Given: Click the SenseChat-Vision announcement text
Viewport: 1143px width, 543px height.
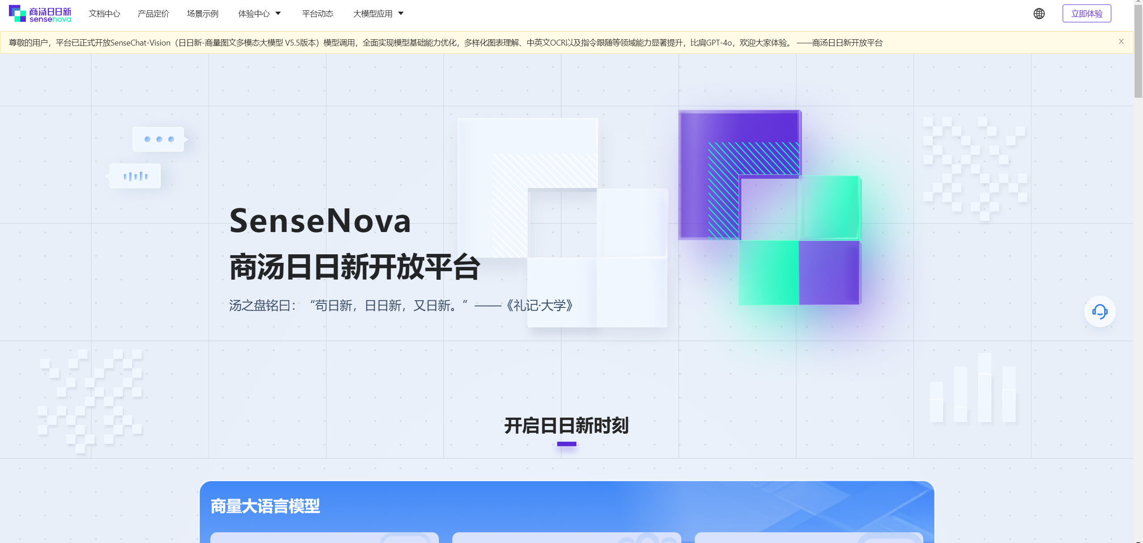Looking at the screenshot, I should tap(446, 42).
